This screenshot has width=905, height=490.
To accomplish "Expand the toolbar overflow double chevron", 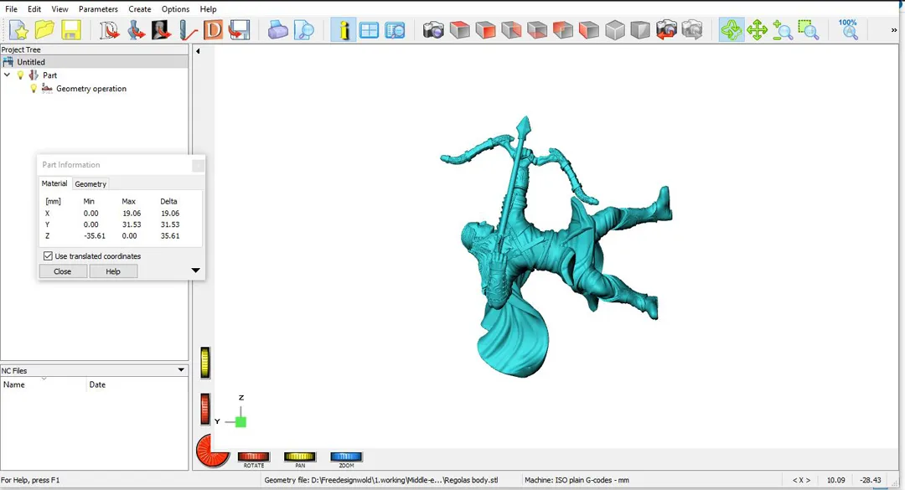I will [893, 30].
